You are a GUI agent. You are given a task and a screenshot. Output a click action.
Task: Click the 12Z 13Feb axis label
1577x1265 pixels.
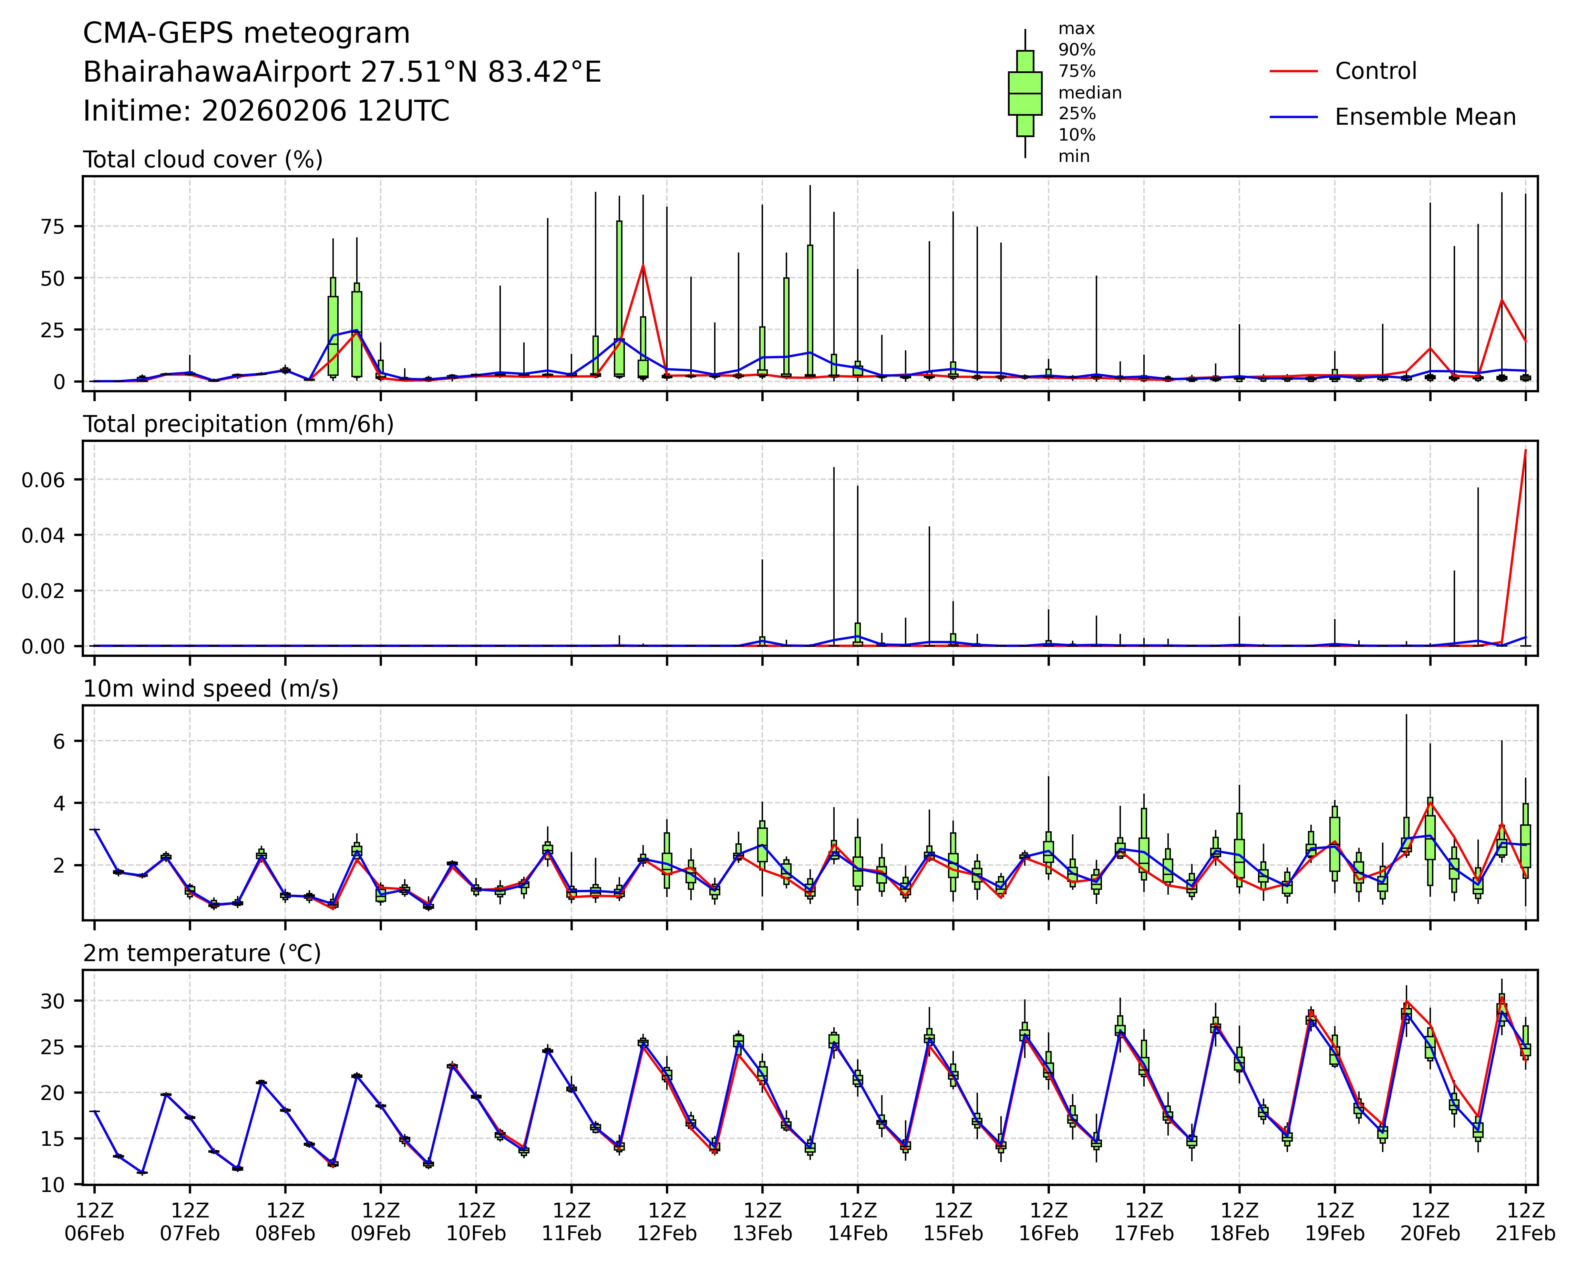click(762, 1222)
